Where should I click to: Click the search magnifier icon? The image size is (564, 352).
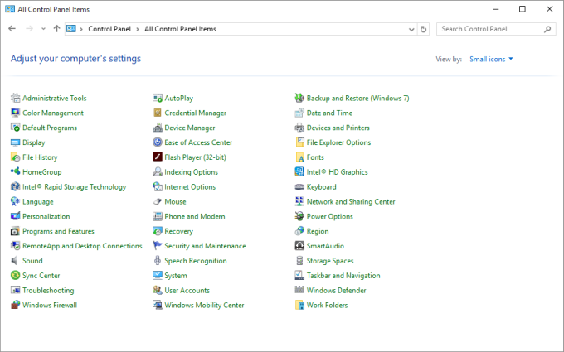(547, 29)
